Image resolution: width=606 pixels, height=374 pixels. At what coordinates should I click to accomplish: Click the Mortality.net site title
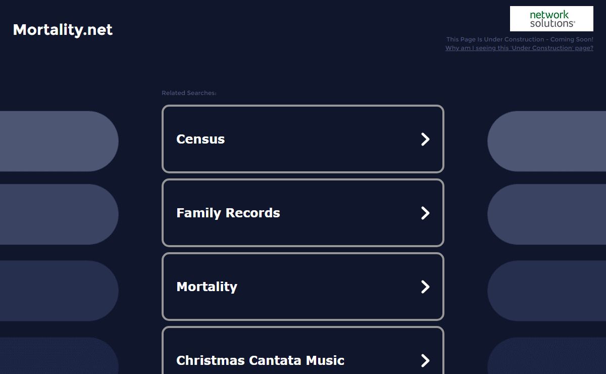(63, 30)
